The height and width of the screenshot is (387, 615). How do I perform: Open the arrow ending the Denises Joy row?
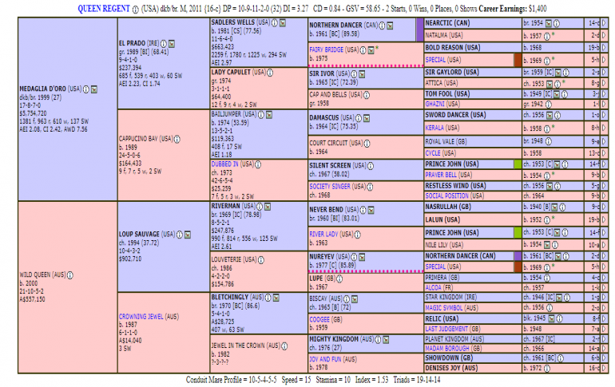(604, 368)
